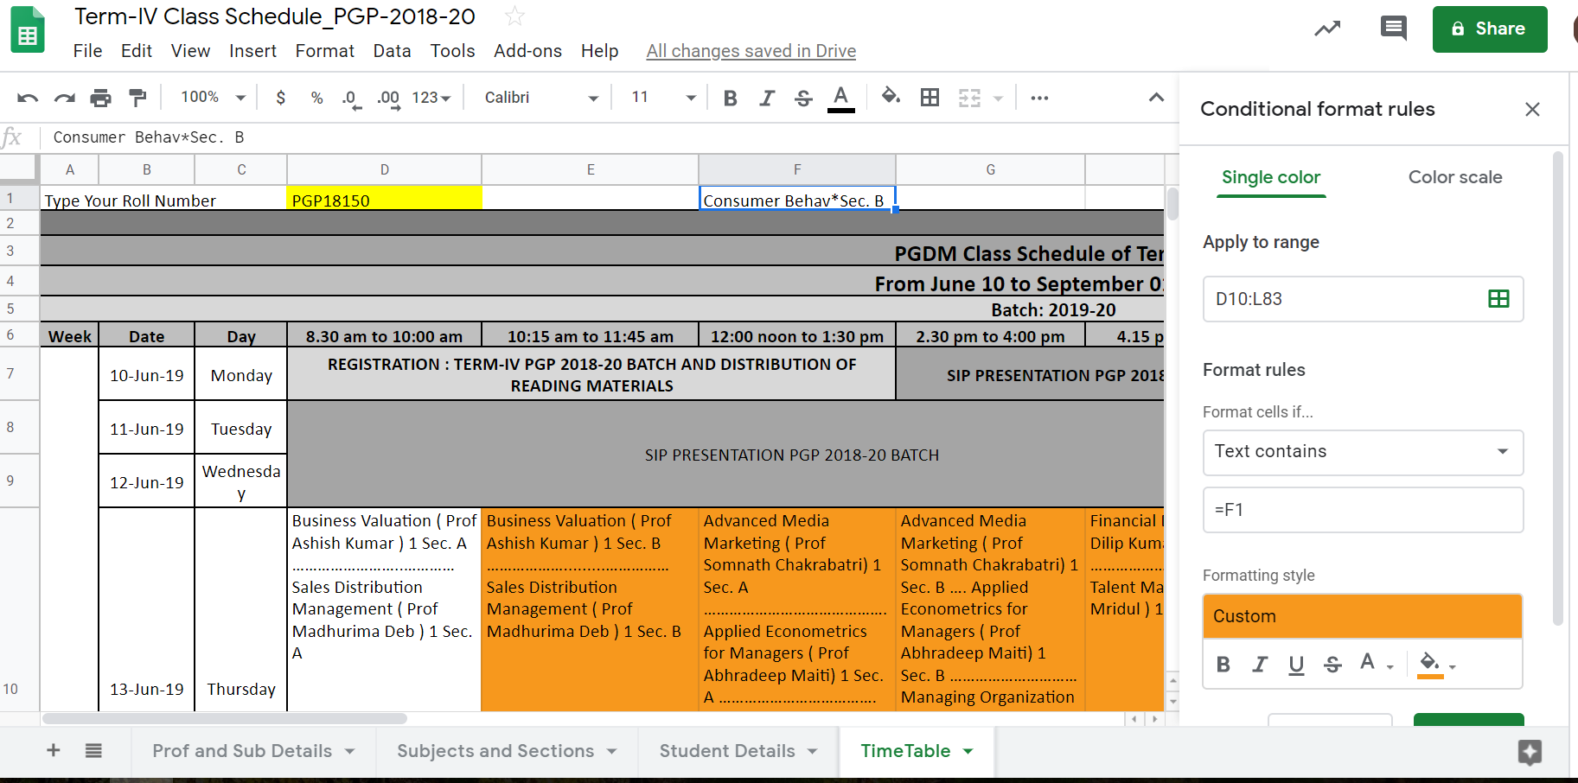Click the Apply to range field
1578x783 pixels.
coord(1363,299)
